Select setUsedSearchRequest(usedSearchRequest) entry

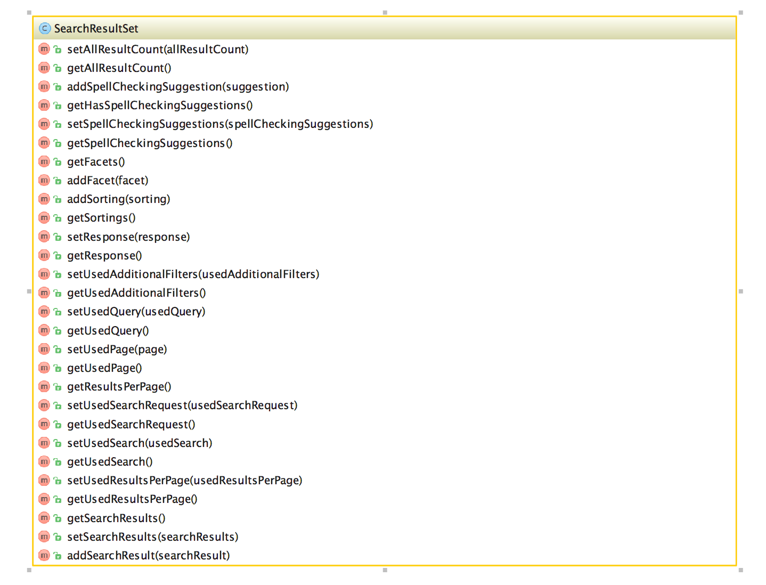click(x=182, y=405)
